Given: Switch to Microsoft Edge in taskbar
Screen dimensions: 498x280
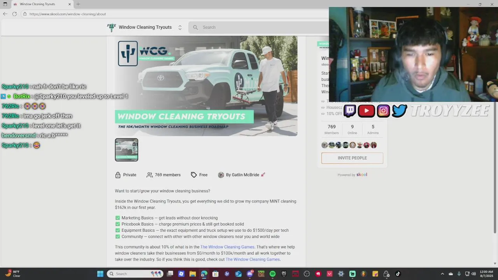Looking at the screenshot, I should pyautogui.click(x=204, y=274).
